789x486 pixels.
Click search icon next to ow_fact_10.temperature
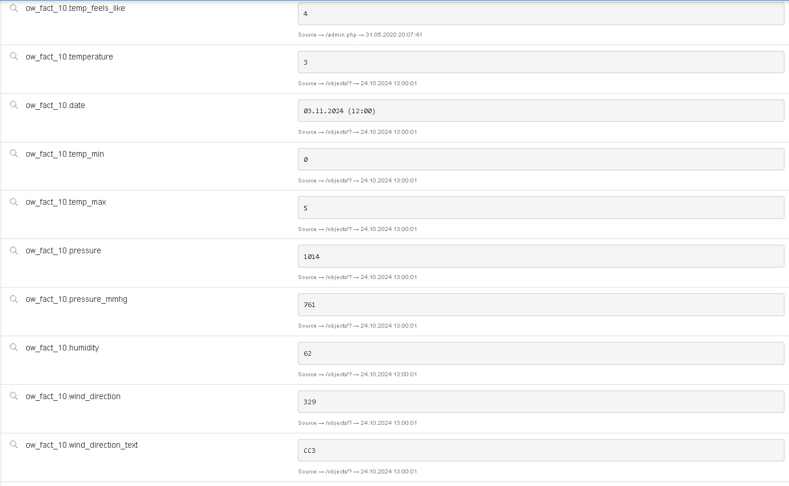click(14, 56)
